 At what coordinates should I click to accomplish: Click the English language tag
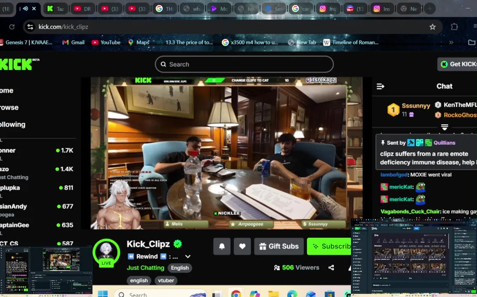pyautogui.click(x=180, y=268)
